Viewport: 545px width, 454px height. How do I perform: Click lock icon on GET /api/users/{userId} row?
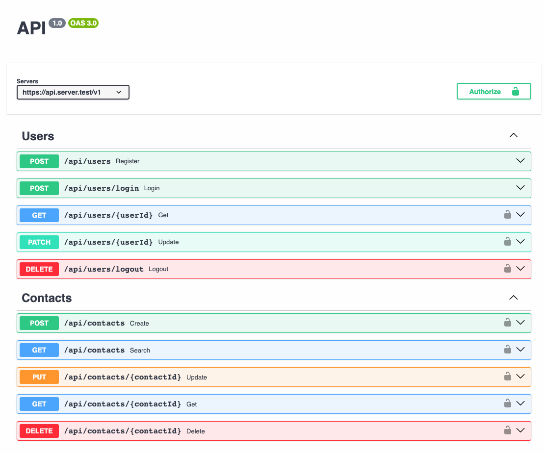pos(507,215)
